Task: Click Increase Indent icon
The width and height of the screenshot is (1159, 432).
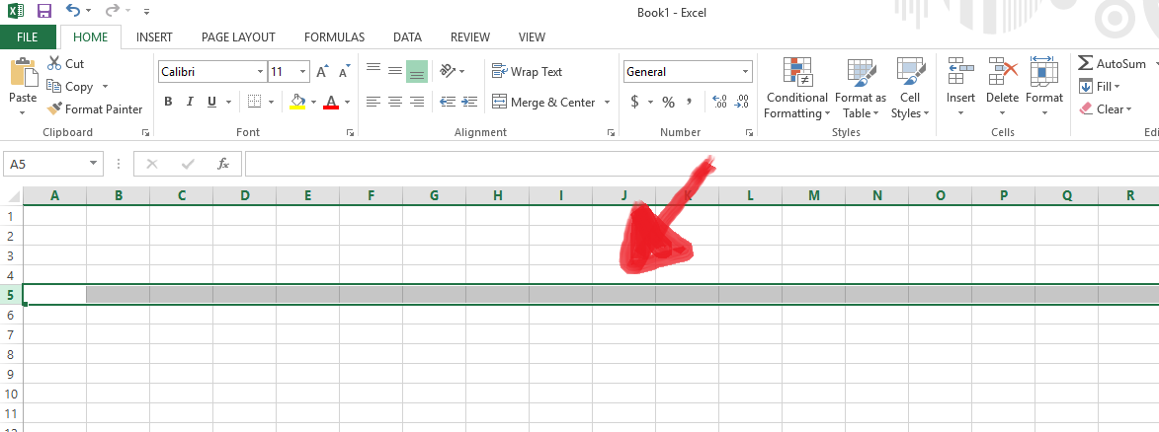Action: pyautogui.click(x=469, y=102)
